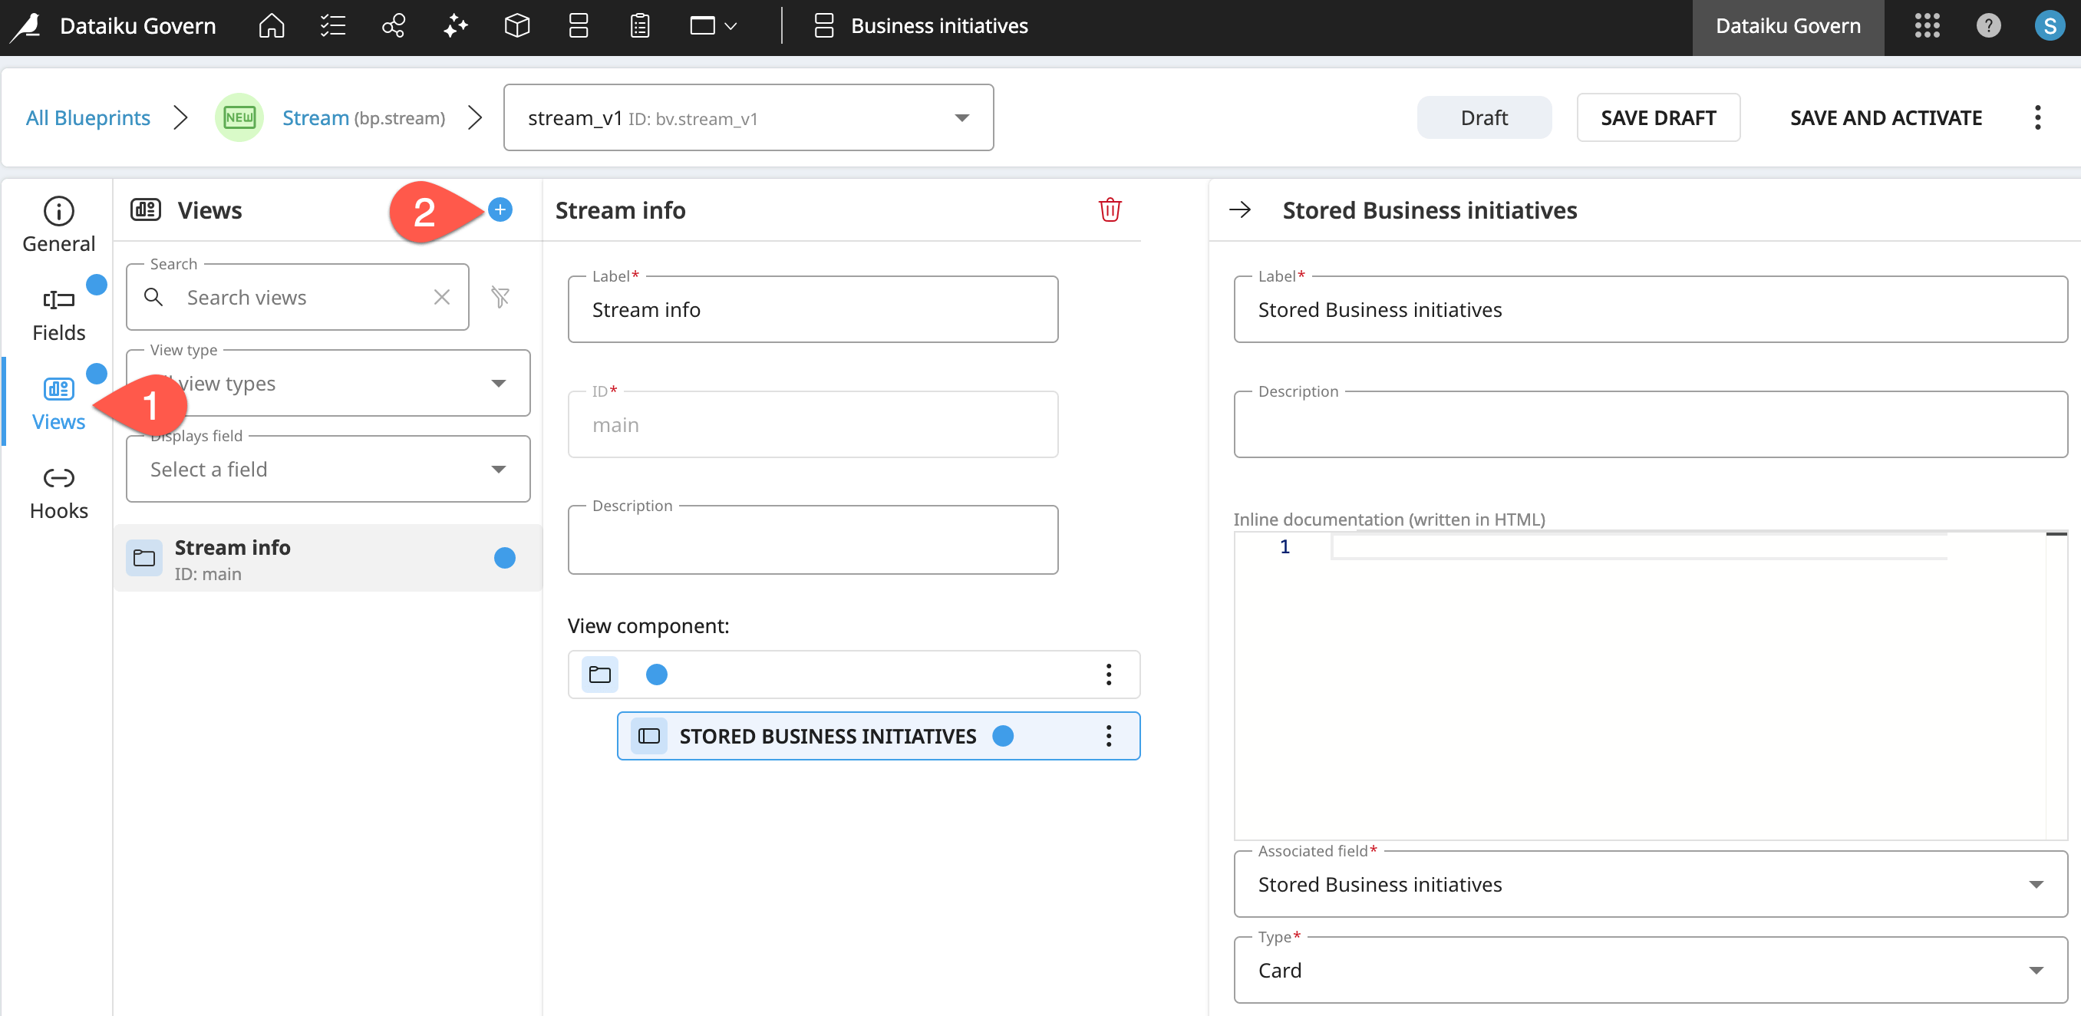2081x1016 pixels.
Task: Toggle the blue dot next to the folder component
Action: [657, 674]
